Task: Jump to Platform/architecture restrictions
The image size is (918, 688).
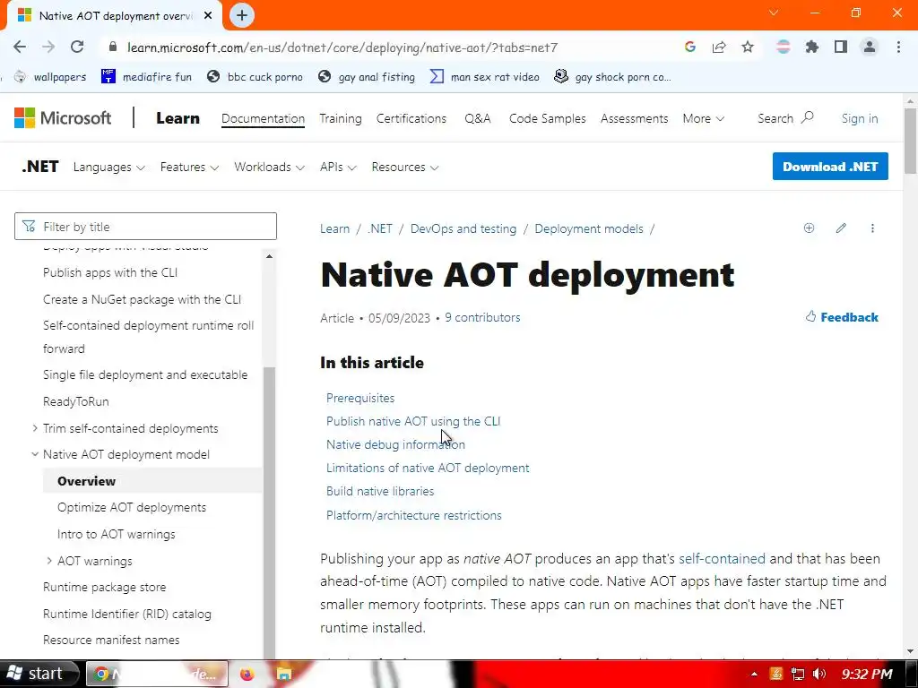Action: click(414, 515)
